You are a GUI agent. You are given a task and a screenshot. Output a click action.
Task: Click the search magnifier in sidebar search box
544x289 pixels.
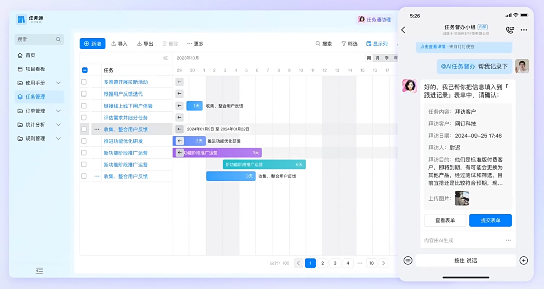click(x=58, y=40)
